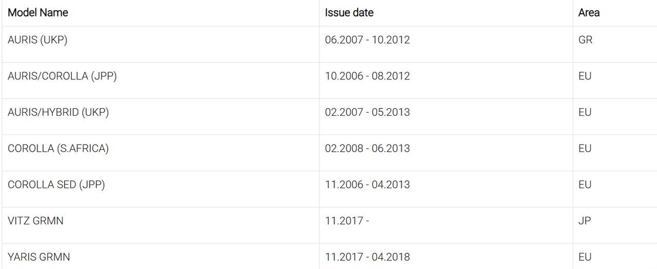Select the AURIS/COROLLA (JPP) model name
This screenshot has width=657, height=269.
[x=62, y=76]
